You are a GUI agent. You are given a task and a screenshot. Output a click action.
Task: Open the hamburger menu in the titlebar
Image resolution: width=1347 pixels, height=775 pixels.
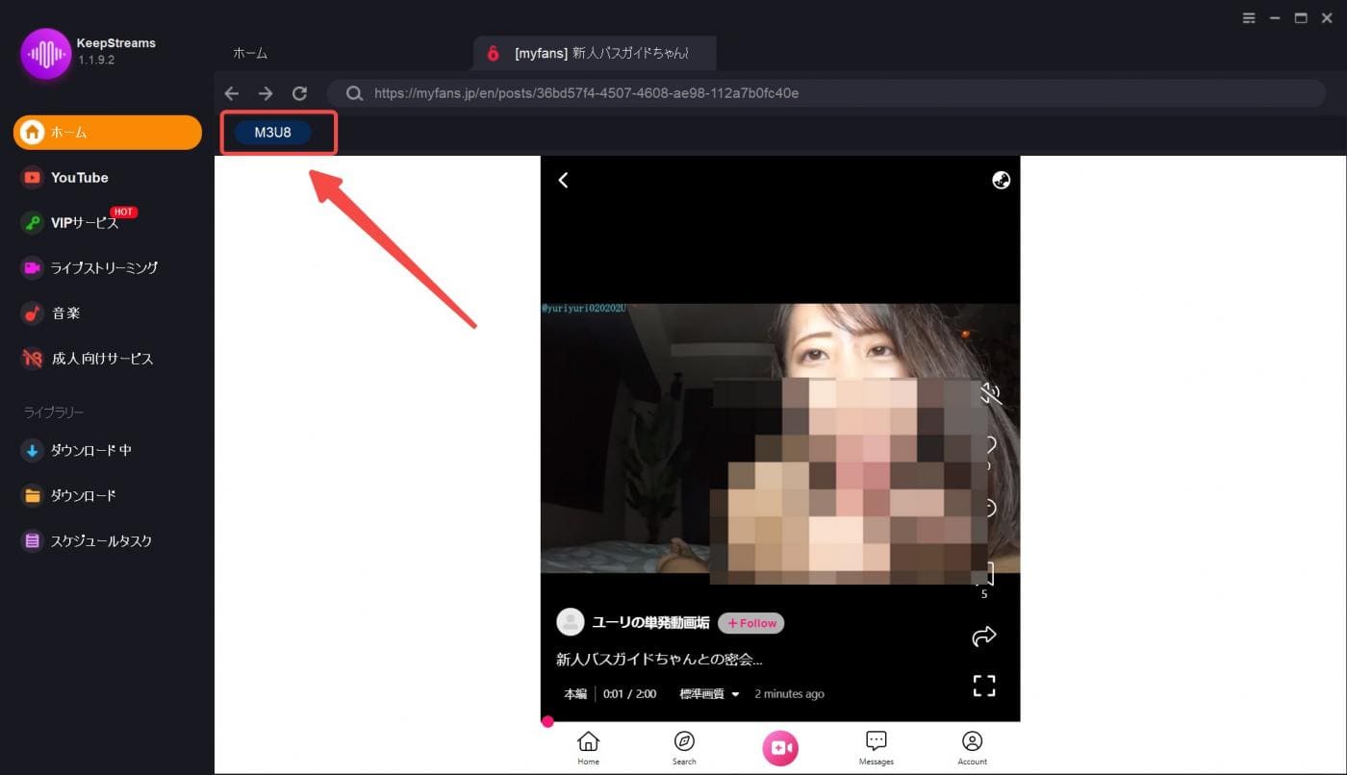1249,17
